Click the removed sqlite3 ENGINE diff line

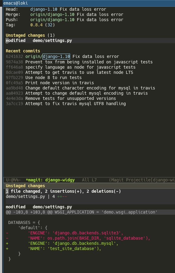click(x=65, y=233)
